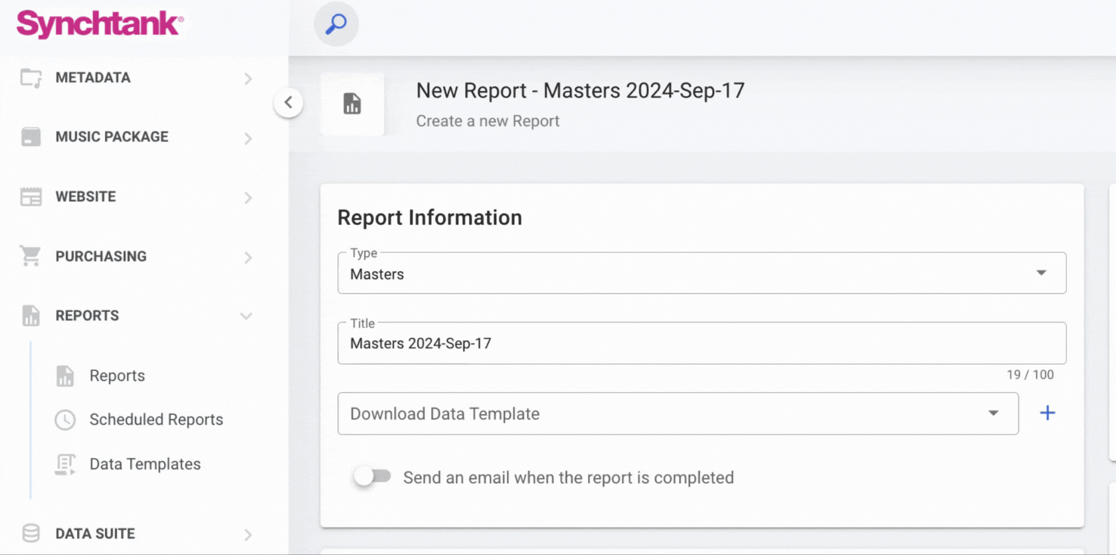Click the page title 'New Report - Masters 2024-Sep-17'
The image size is (1116, 555).
[580, 90]
